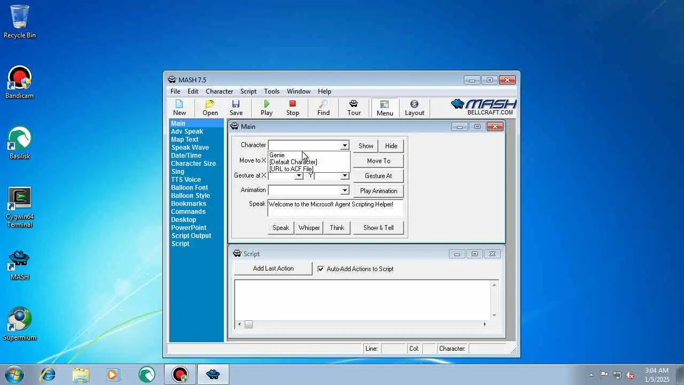Click the Play Animation button

(x=378, y=191)
